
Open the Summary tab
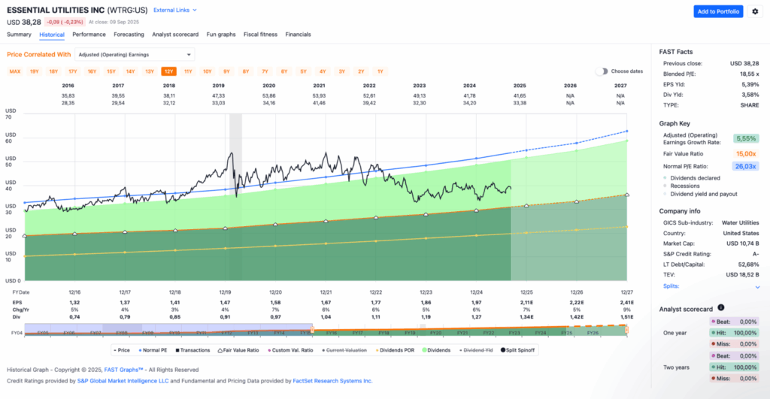point(19,35)
